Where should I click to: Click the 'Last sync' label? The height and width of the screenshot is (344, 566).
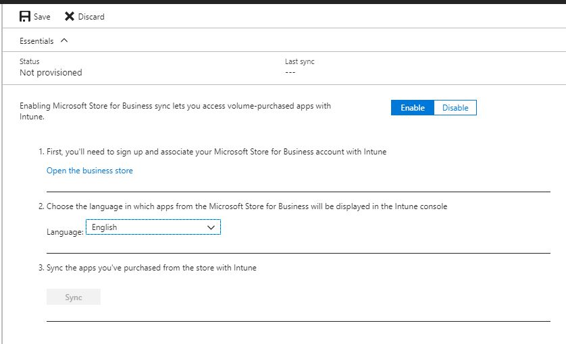point(300,61)
